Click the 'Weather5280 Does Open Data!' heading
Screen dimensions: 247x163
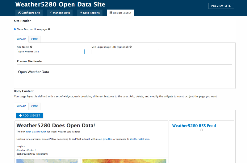(56, 125)
